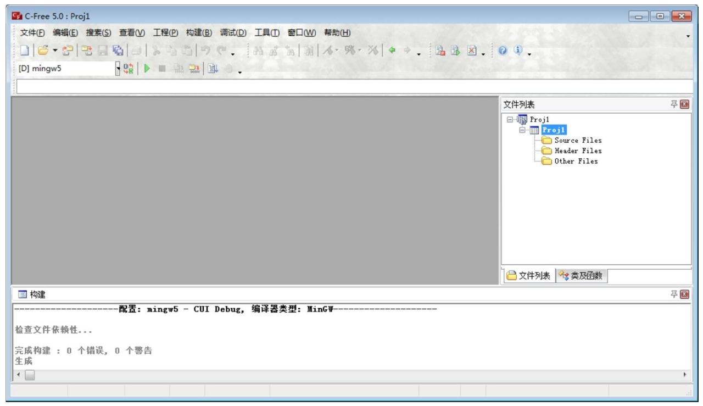Click the blue Help question mark icon
The image size is (703, 406).
[503, 51]
